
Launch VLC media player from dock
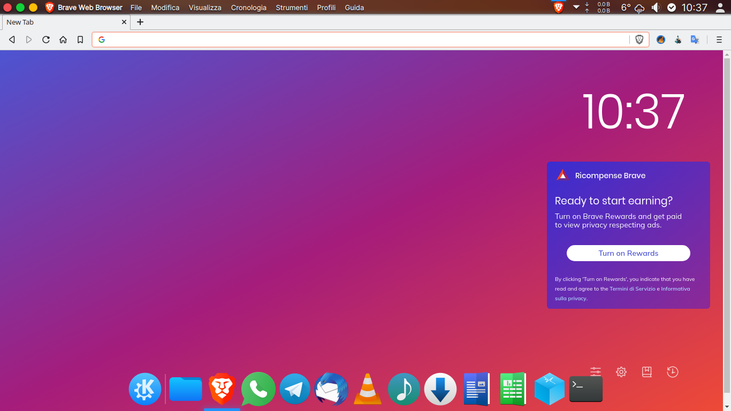(368, 389)
